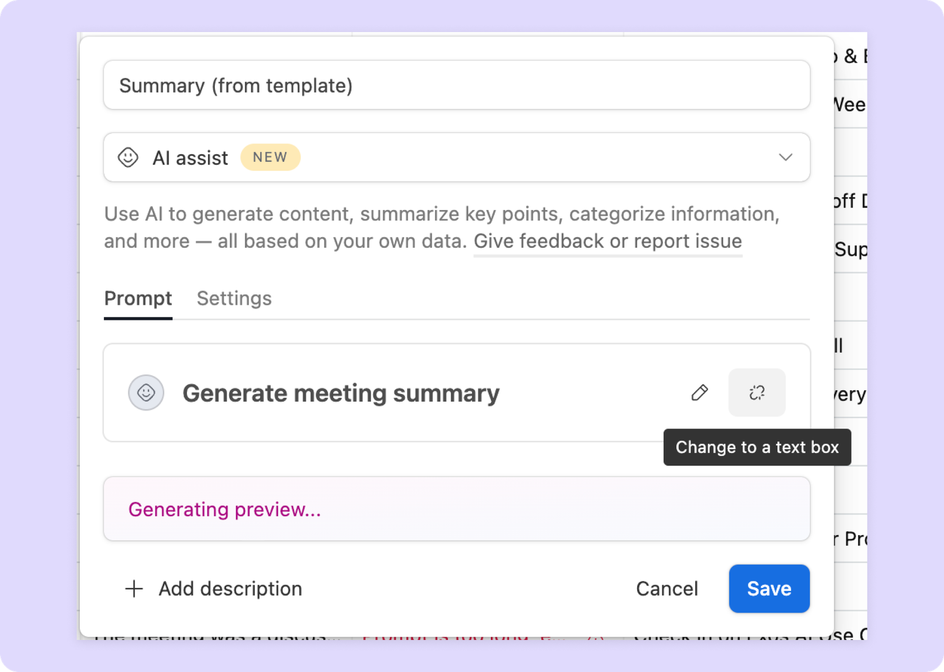944x672 pixels.
Task: Click the Change to a text box icon
Action: tap(757, 393)
